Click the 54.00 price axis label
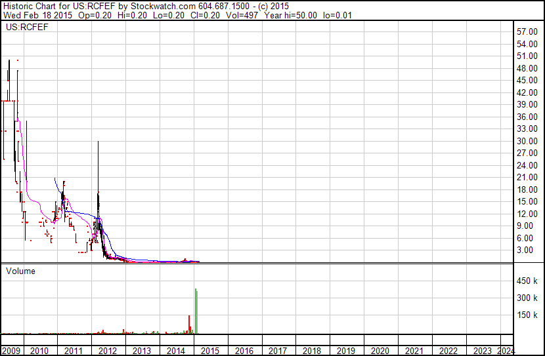This screenshot has width=545, height=356. click(527, 44)
